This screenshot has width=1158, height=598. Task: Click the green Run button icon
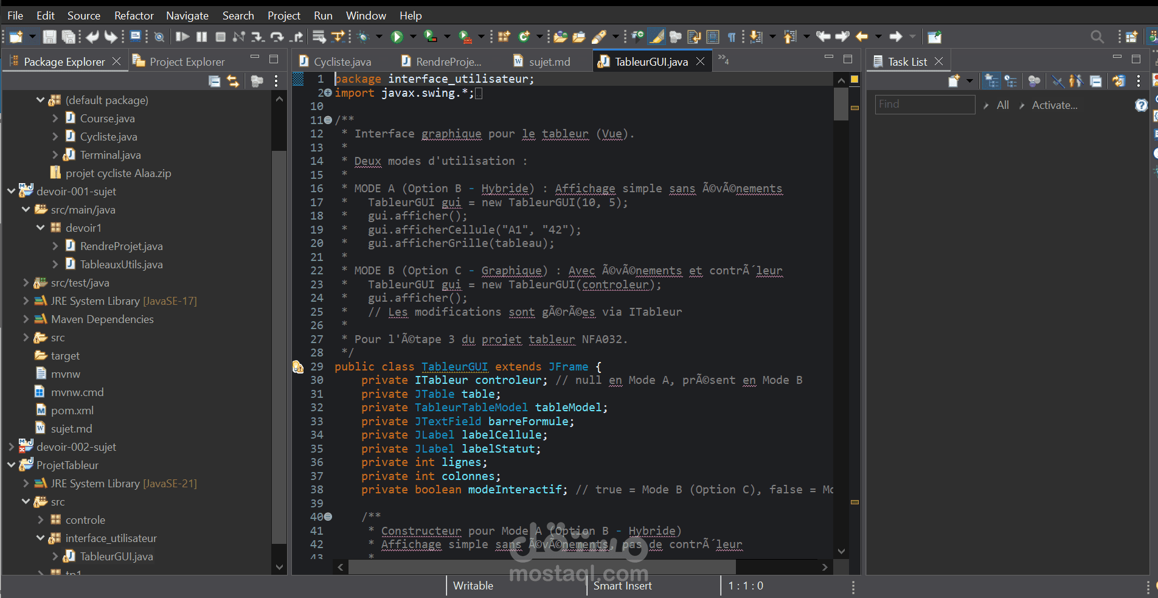(x=397, y=37)
